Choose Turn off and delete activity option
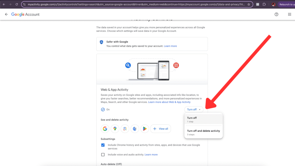This screenshot has width=295, height=166. pyautogui.click(x=204, y=133)
